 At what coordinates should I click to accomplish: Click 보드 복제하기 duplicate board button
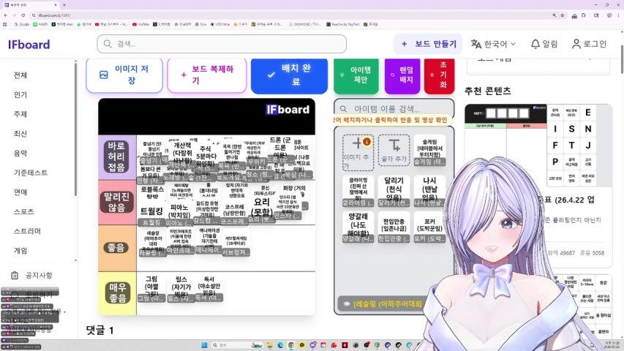(x=207, y=75)
